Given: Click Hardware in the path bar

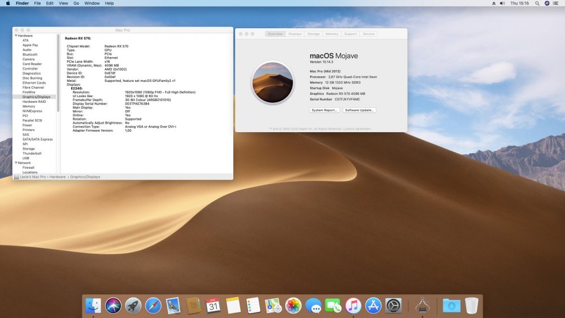Looking at the screenshot, I should click(x=58, y=177).
